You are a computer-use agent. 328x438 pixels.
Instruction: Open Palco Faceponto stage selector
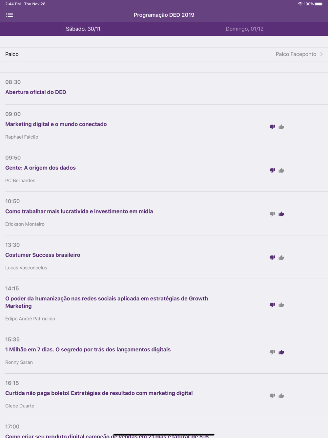[164, 54]
